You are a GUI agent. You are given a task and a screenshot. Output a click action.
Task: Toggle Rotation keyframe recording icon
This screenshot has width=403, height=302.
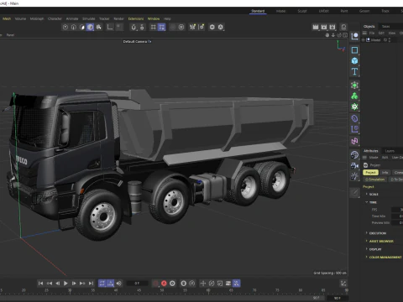tap(212, 284)
